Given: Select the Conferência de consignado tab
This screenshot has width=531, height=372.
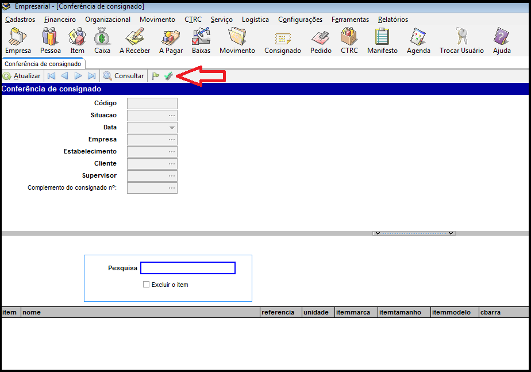Looking at the screenshot, I should 43,64.
